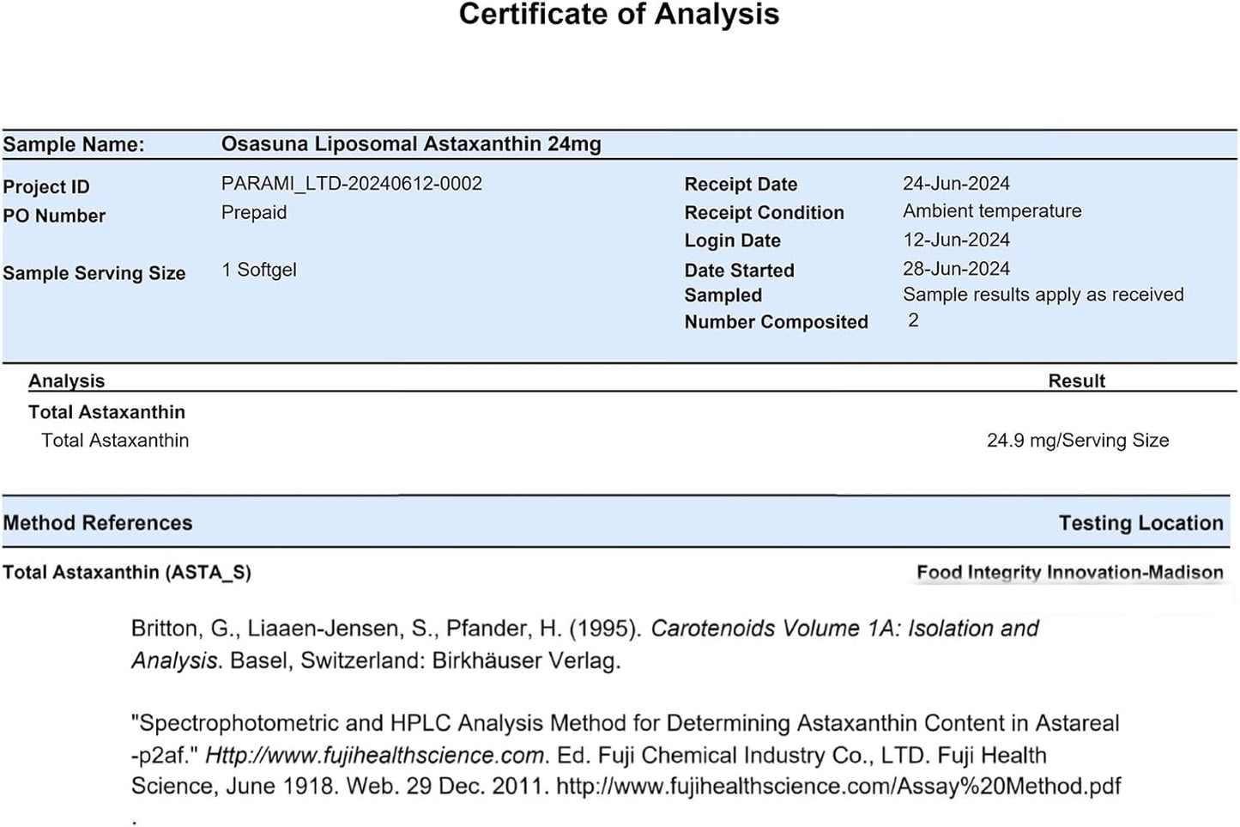Click the Receipt Condition label
Image resolution: width=1240 pixels, height=827 pixels.
pos(764,212)
